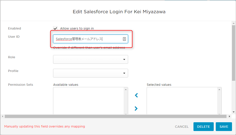Screen dimensions: 236x135
Task: Click the vertical scrollbar thumb of the dialog
Action: pos(233,53)
